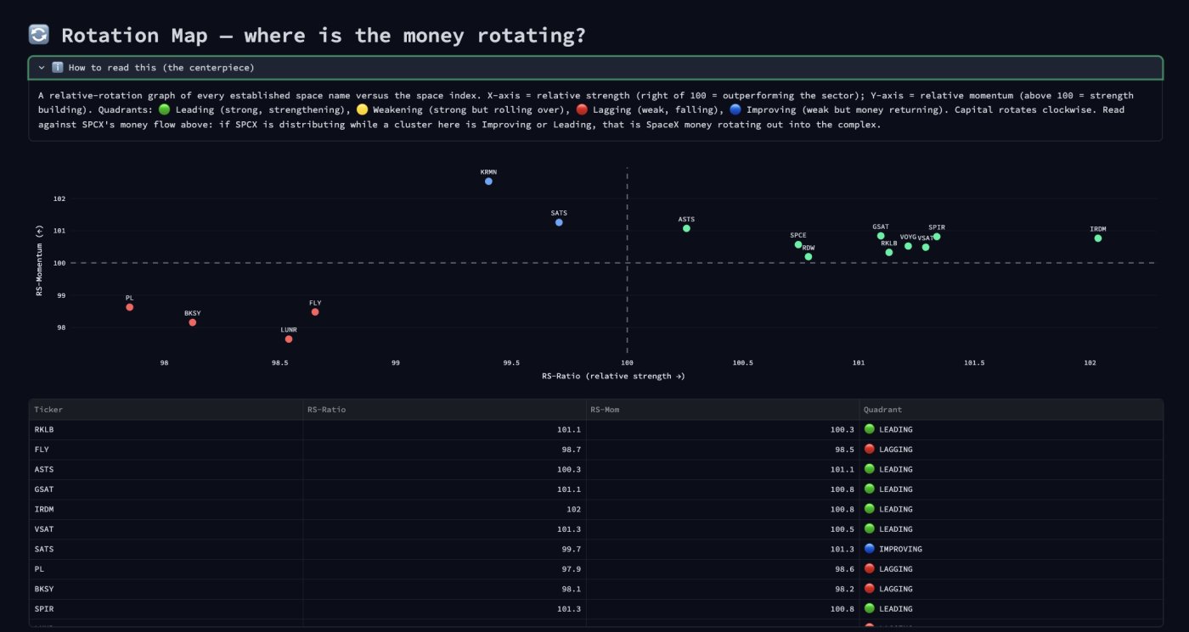
Task: Click the green quadrant icon in the ASTS table row
Action: pos(869,469)
